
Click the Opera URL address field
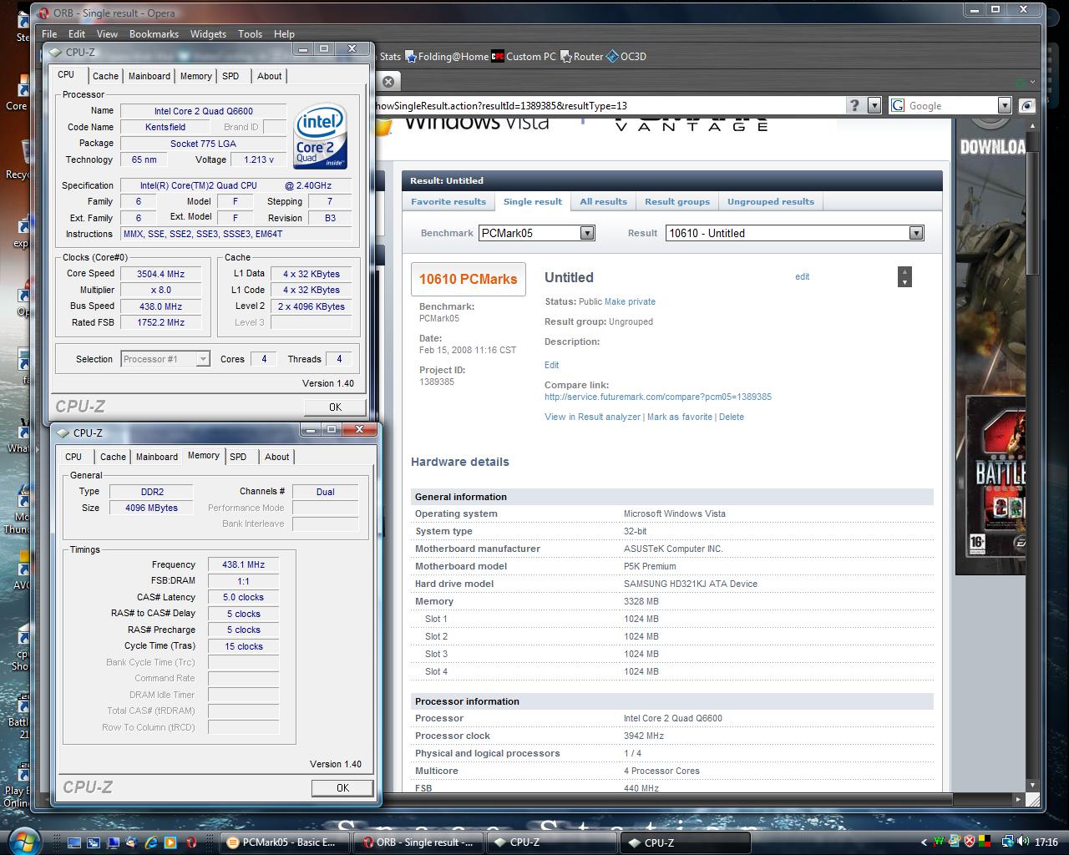pyautogui.click(x=610, y=105)
